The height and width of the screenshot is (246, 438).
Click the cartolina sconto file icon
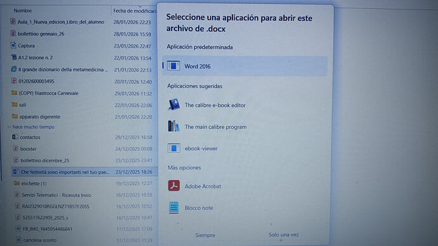coord(18,240)
